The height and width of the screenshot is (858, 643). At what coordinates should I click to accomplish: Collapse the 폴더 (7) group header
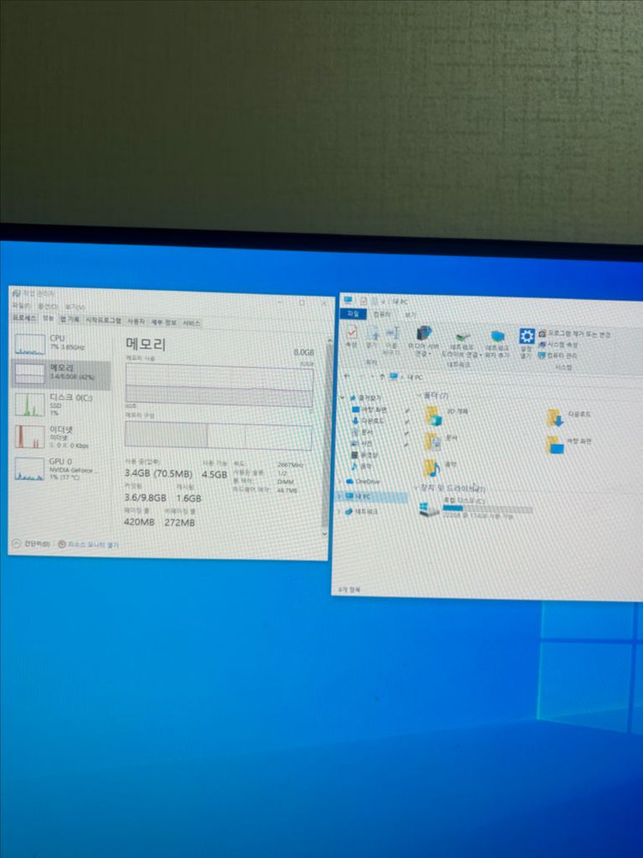pos(420,394)
